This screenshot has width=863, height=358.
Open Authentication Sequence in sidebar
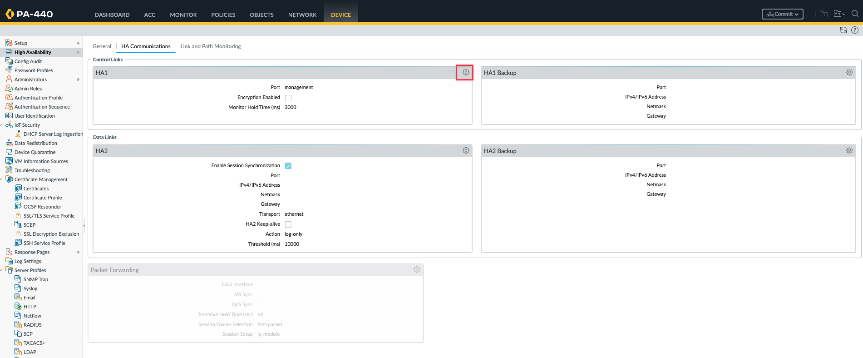(42, 107)
